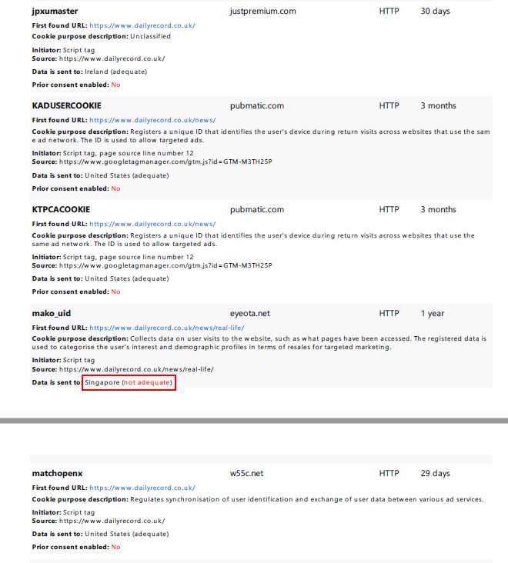Image resolution: width=508 pixels, height=563 pixels.
Task: Click the mako_uid cookie purpose description
Action: (x=259, y=342)
